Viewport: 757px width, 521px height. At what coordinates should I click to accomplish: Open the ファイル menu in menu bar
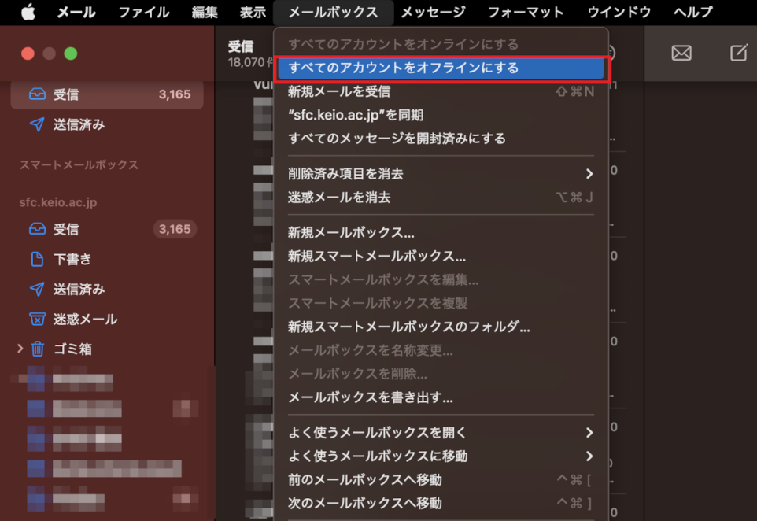pyautogui.click(x=143, y=12)
